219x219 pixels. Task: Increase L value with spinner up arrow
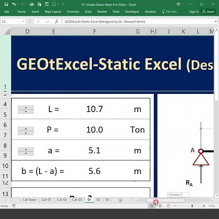tap(26, 108)
